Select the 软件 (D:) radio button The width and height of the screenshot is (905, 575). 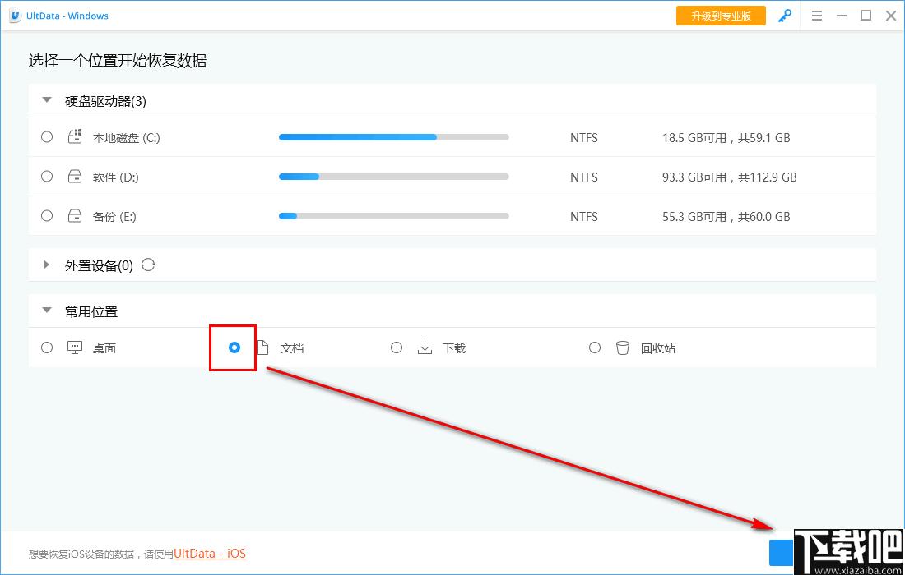pyautogui.click(x=47, y=177)
